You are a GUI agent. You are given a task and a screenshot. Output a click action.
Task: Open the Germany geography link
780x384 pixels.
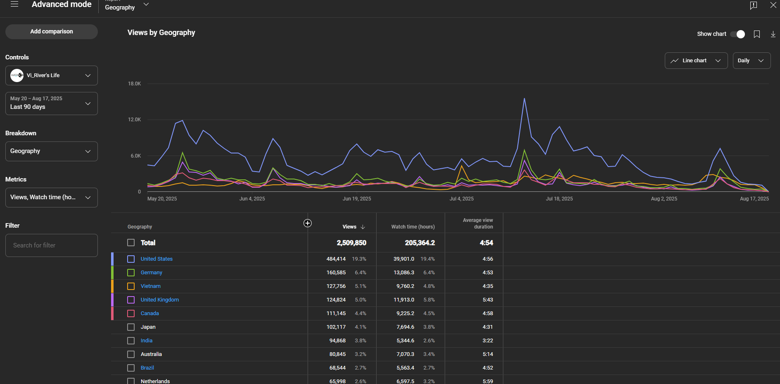pos(151,273)
